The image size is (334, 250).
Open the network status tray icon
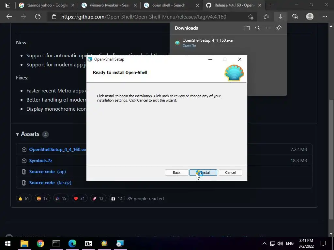coord(272,243)
